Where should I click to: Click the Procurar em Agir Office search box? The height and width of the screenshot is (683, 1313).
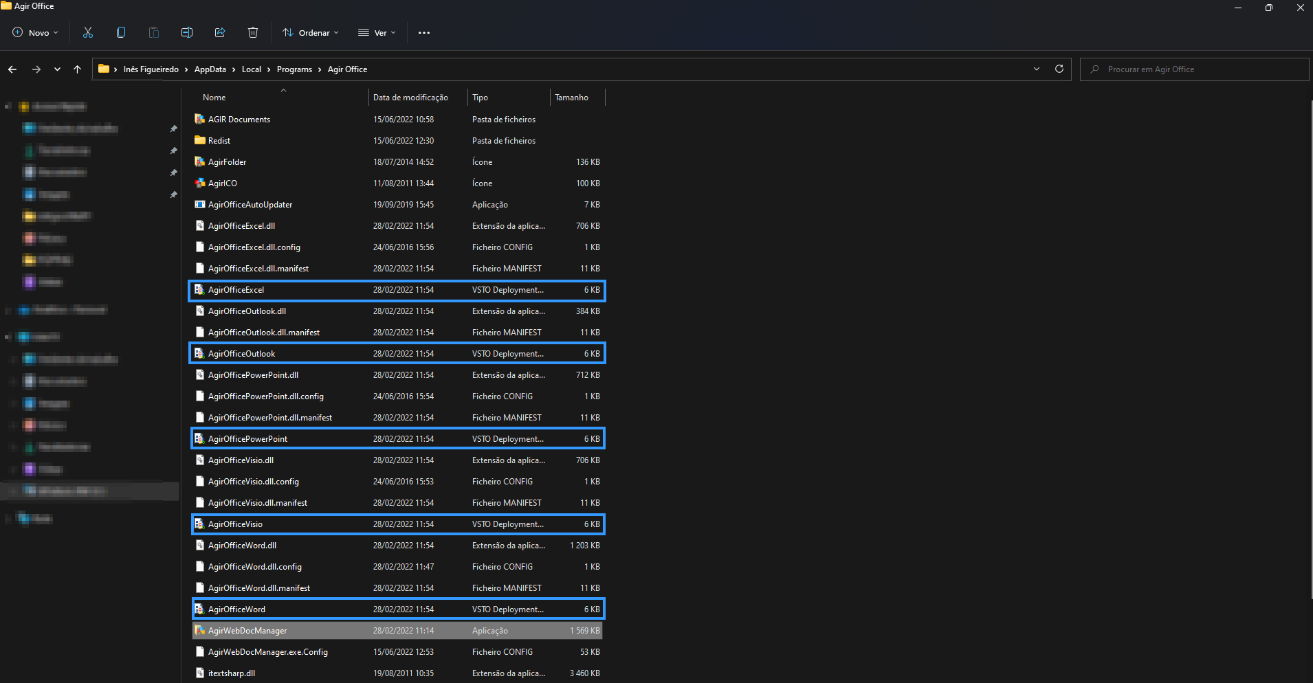[x=1195, y=69]
